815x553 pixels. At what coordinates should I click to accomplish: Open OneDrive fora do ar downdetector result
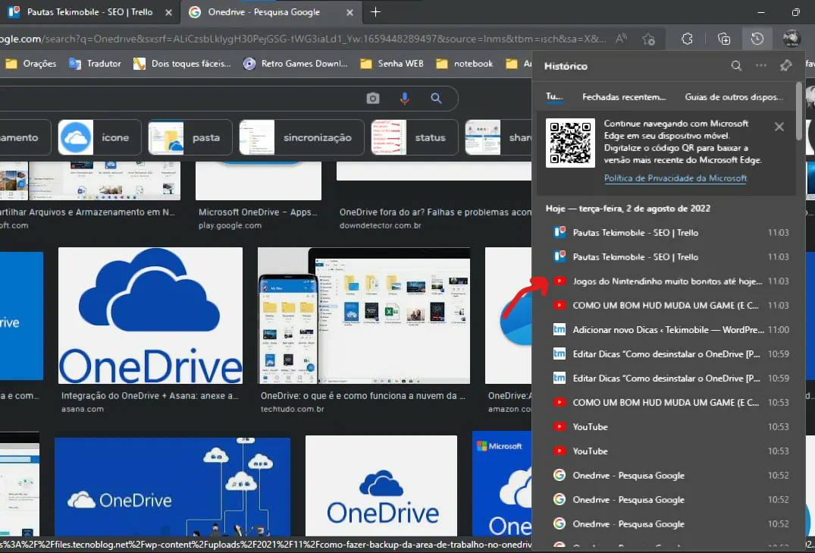(435, 212)
